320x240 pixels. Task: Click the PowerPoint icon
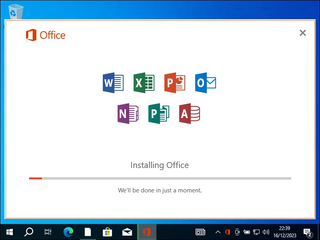tap(175, 83)
